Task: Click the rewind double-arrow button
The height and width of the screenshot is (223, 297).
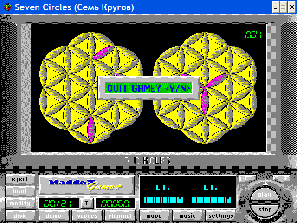Action: coord(247,178)
